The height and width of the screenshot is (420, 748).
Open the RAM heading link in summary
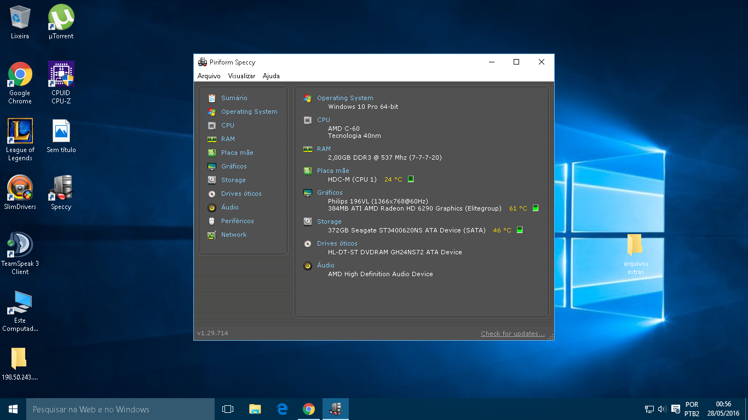[x=324, y=149]
